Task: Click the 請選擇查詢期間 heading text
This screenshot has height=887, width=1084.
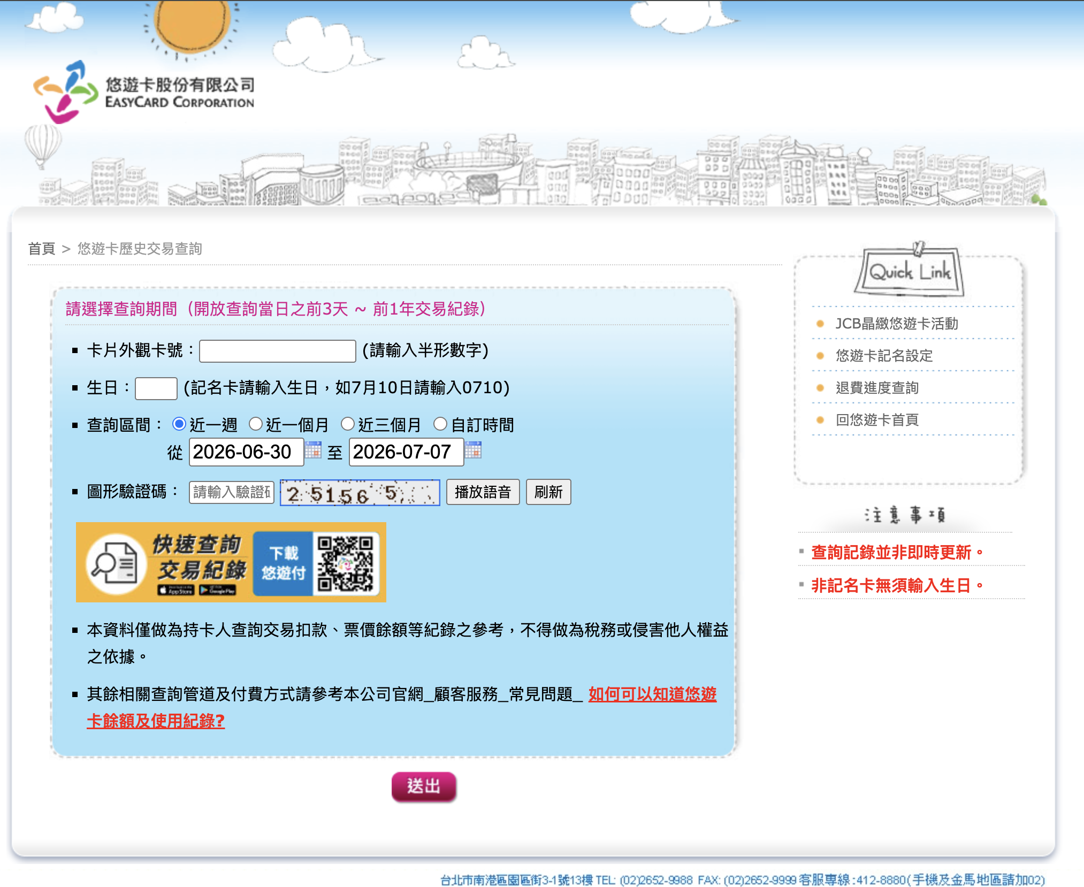Action: [x=276, y=309]
